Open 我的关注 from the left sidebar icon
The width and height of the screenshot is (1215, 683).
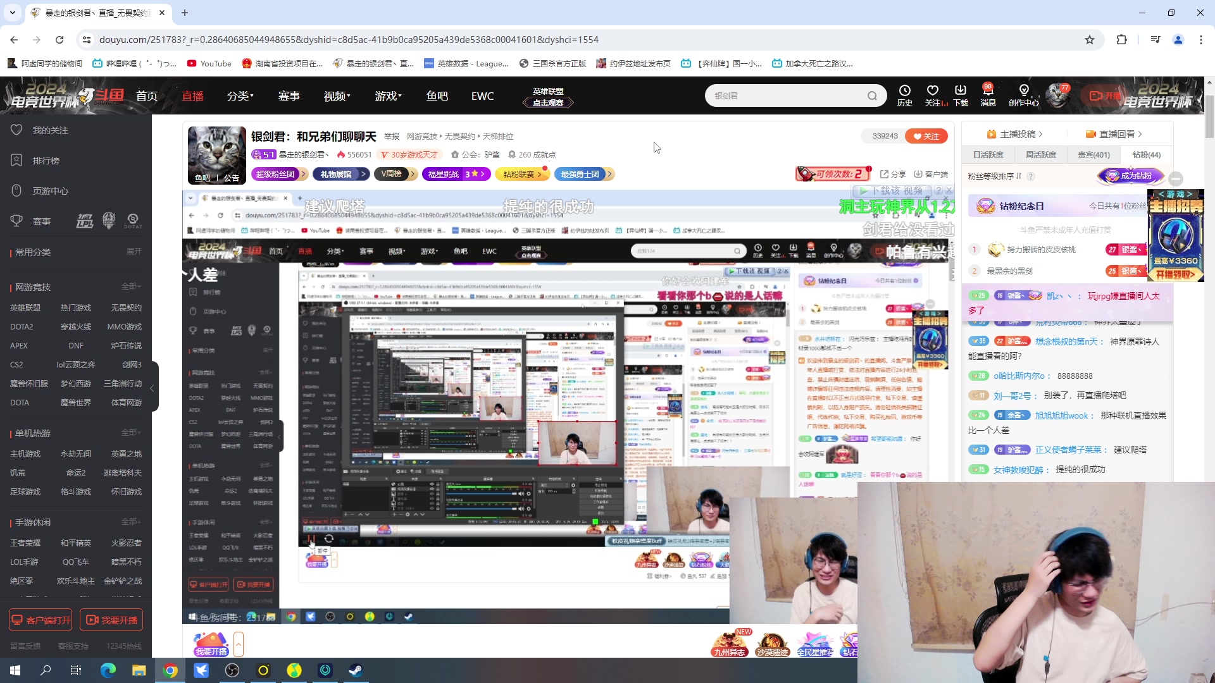click(16, 130)
